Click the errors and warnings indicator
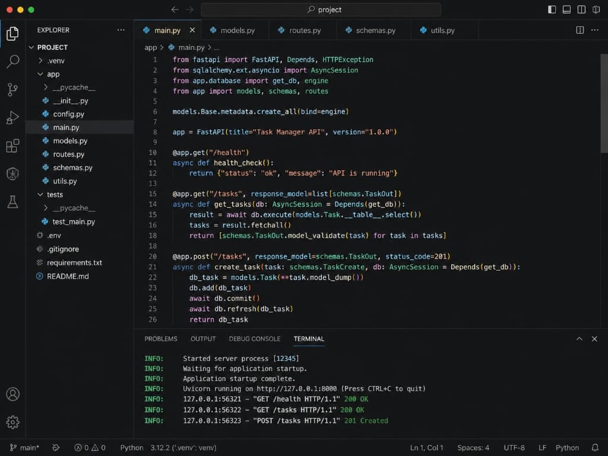 pyautogui.click(x=90, y=448)
